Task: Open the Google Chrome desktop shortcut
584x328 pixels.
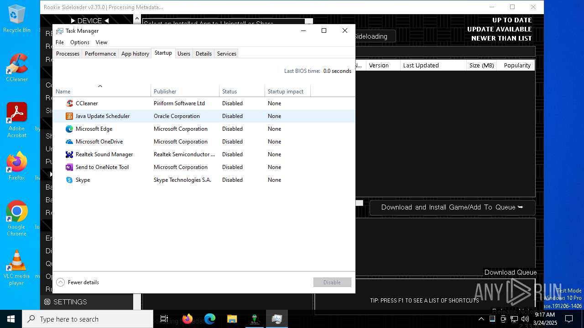Action: pyautogui.click(x=17, y=218)
